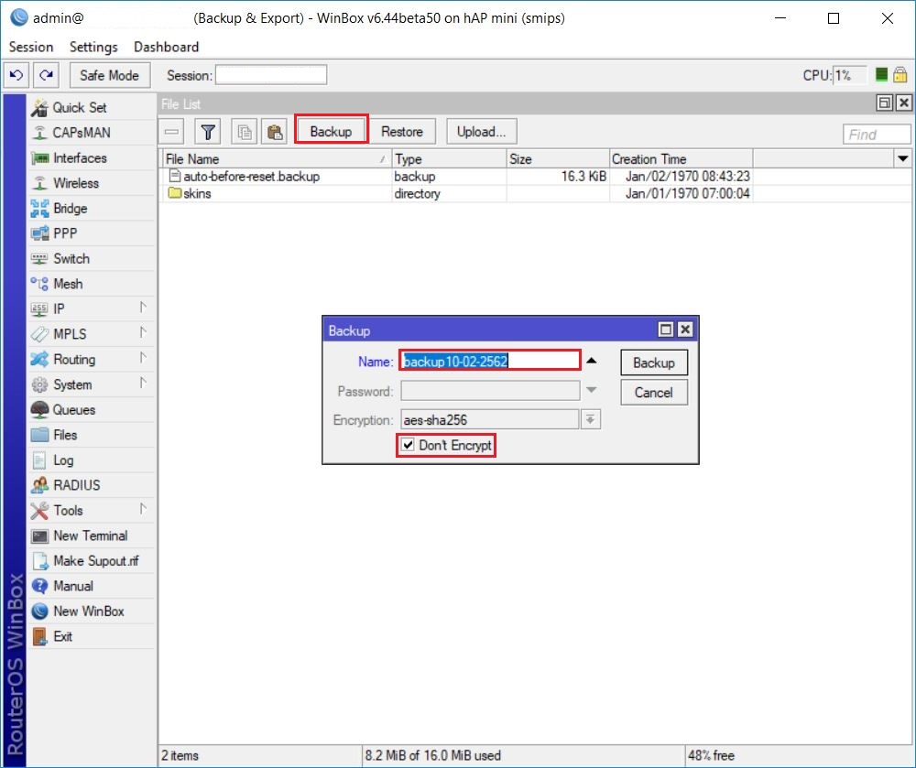The width and height of the screenshot is (916, 768).
Task: Click the Upload... button
Action: click(481, 131)
